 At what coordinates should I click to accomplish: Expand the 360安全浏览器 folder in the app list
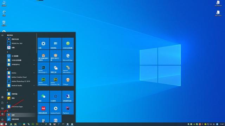(21, 60)
